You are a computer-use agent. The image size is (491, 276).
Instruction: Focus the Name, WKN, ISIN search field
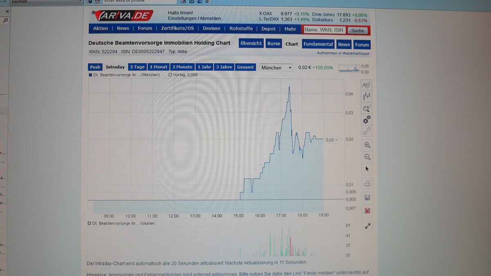point(324,30)
